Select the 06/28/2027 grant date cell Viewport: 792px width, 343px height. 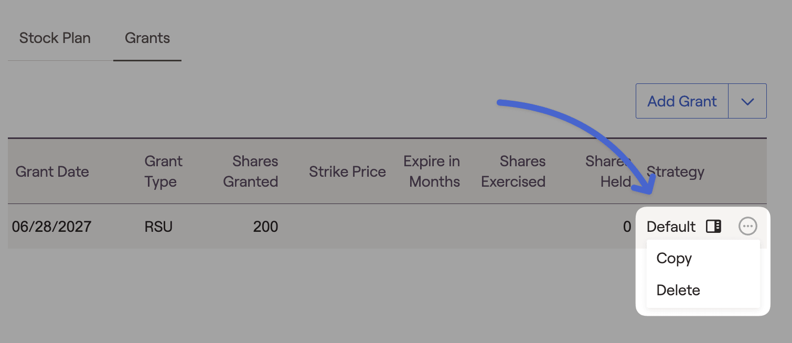pyautogui.click(x=51, y=227)
